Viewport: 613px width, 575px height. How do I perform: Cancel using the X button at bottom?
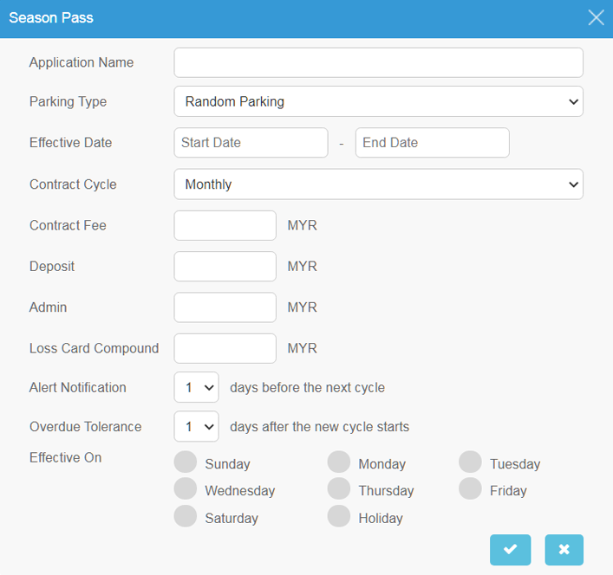pyautogui.click(x=564, y=549)
